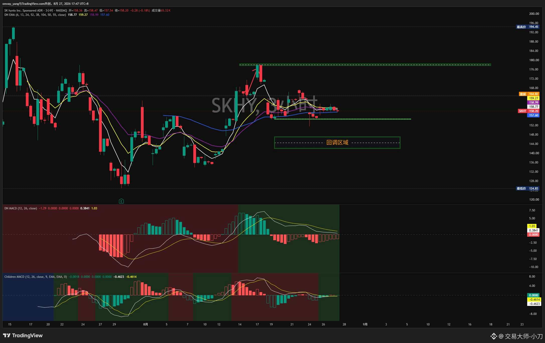Click the 200.00 price axis tick
545x343 pixels.
click(534, 14)
